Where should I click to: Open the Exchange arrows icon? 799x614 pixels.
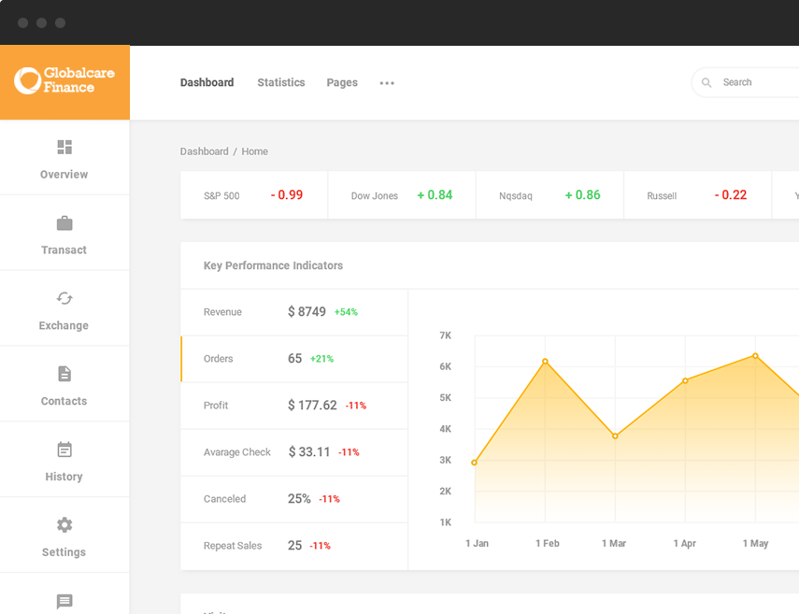(64, 298)
